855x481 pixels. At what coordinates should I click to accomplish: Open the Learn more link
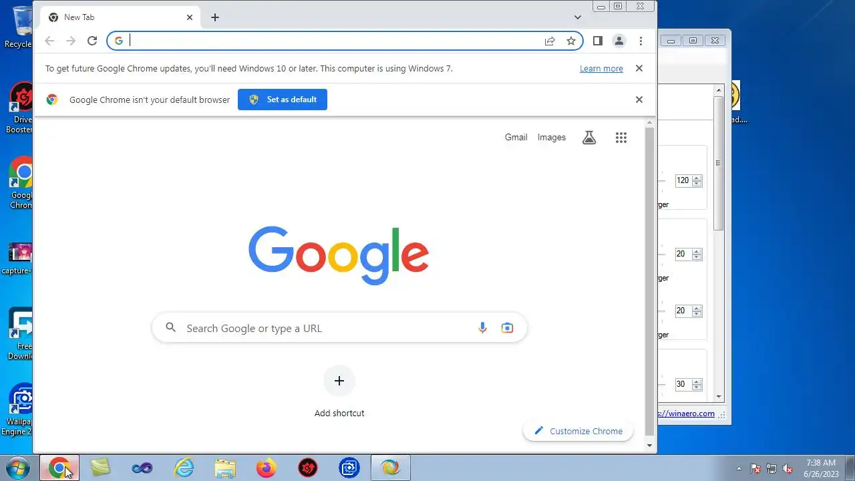(601, 68)
